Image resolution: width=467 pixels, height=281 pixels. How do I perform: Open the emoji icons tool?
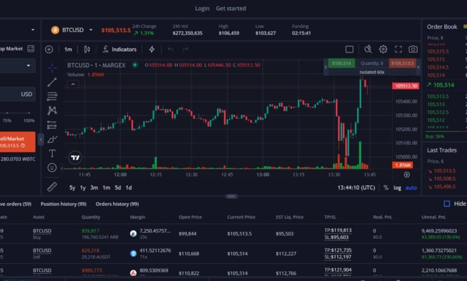(x=52, y=168)
